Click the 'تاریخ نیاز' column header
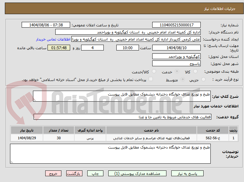 point(27,130)
